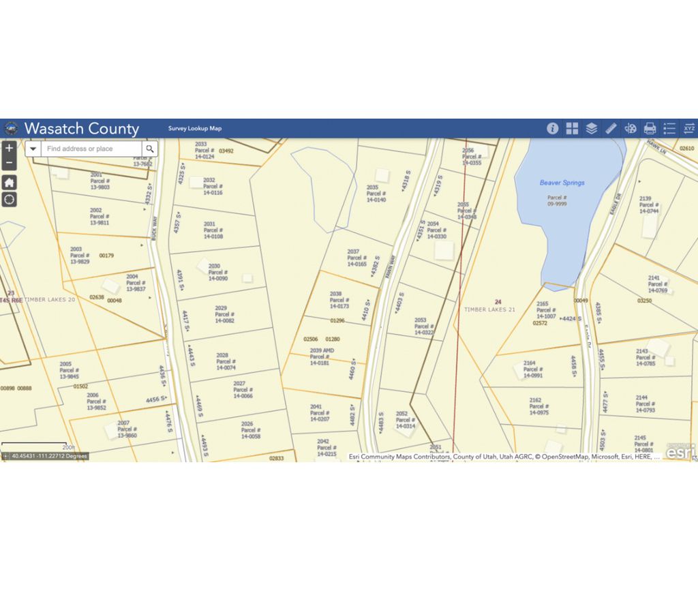The height and width of the screenshot is (591, 698).
Task: Click the Wasatch County title
Action: click(82, 129)
